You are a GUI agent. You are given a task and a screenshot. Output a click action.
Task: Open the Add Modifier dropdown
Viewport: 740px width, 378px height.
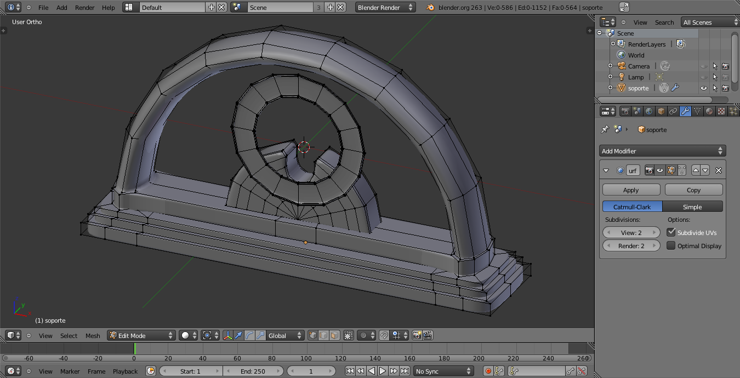coord(662,151)
